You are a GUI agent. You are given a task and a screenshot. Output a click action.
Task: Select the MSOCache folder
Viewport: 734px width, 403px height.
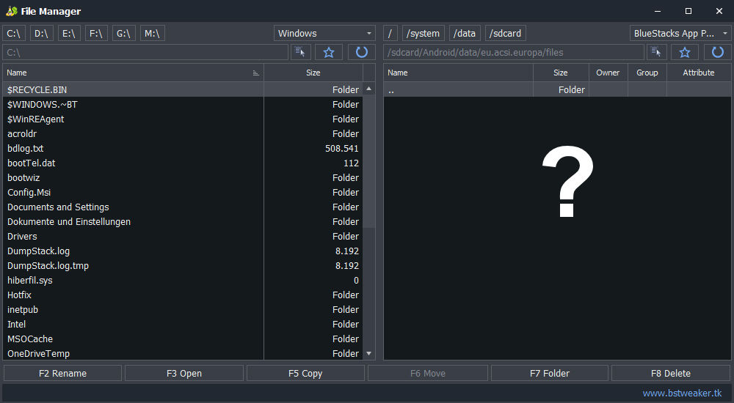pos(183,339)
